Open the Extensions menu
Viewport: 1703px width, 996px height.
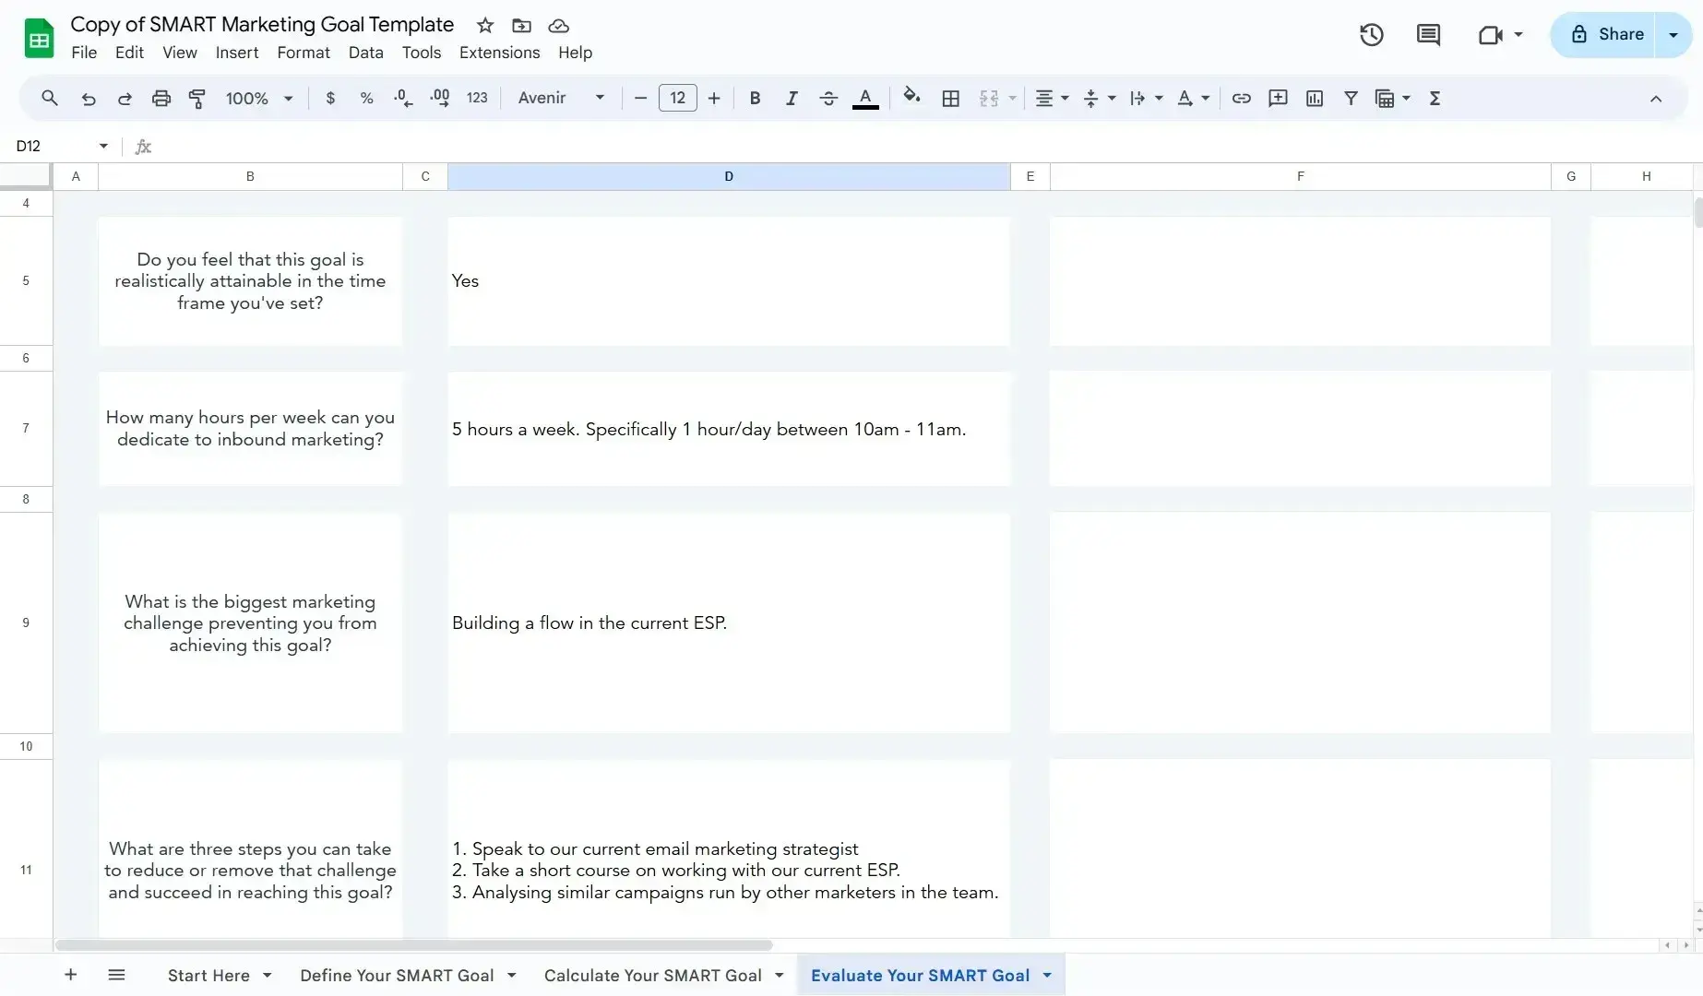(x=500, y=53)
